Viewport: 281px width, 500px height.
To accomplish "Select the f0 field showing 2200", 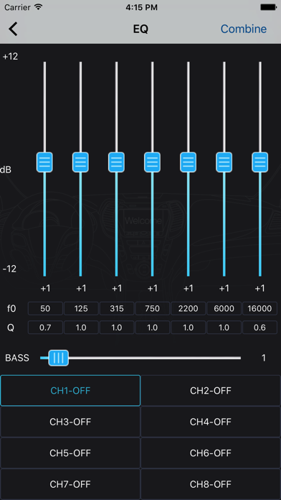I will pyautogui.click(x=188, y=308).
